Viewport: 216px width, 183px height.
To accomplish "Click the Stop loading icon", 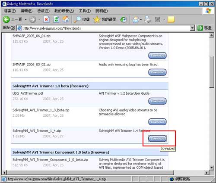I will 46,19.
